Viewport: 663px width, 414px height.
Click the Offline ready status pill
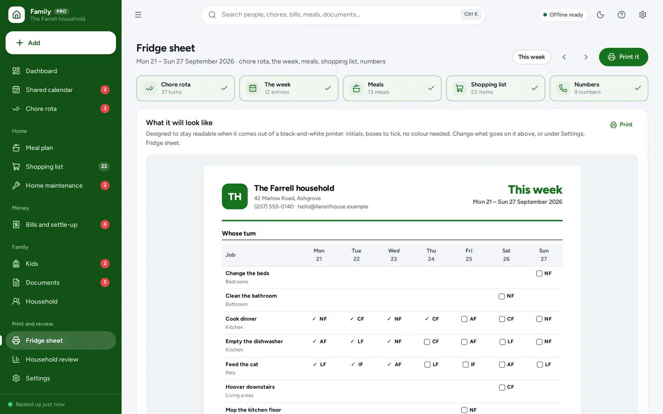[x=563, y=15]
